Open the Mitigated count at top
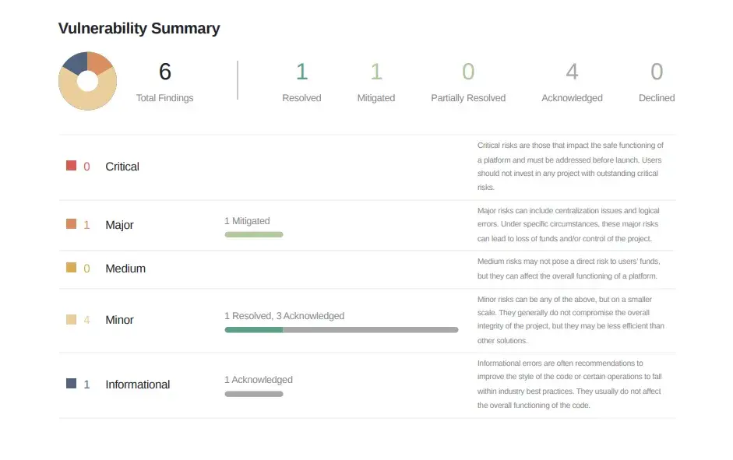Screen dimensions: 733x460 [376, 72]
